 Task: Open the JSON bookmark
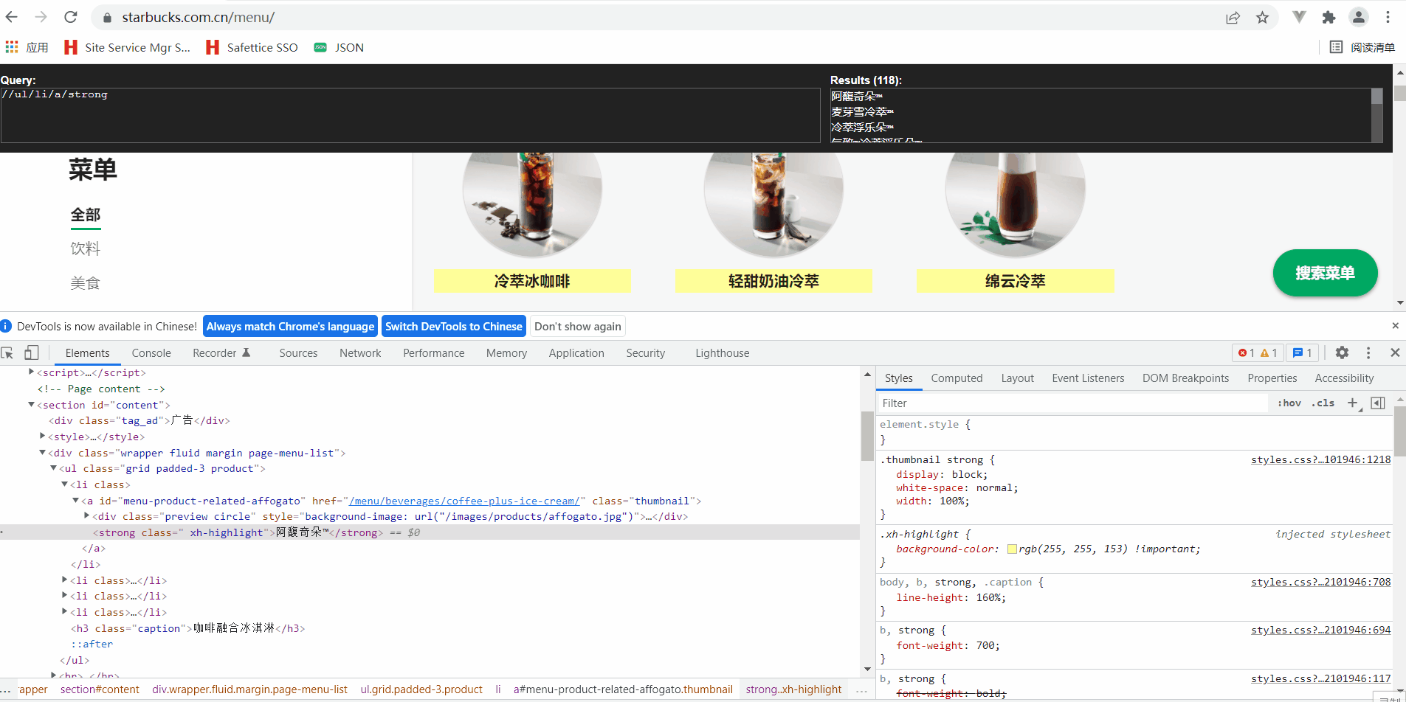339,47
